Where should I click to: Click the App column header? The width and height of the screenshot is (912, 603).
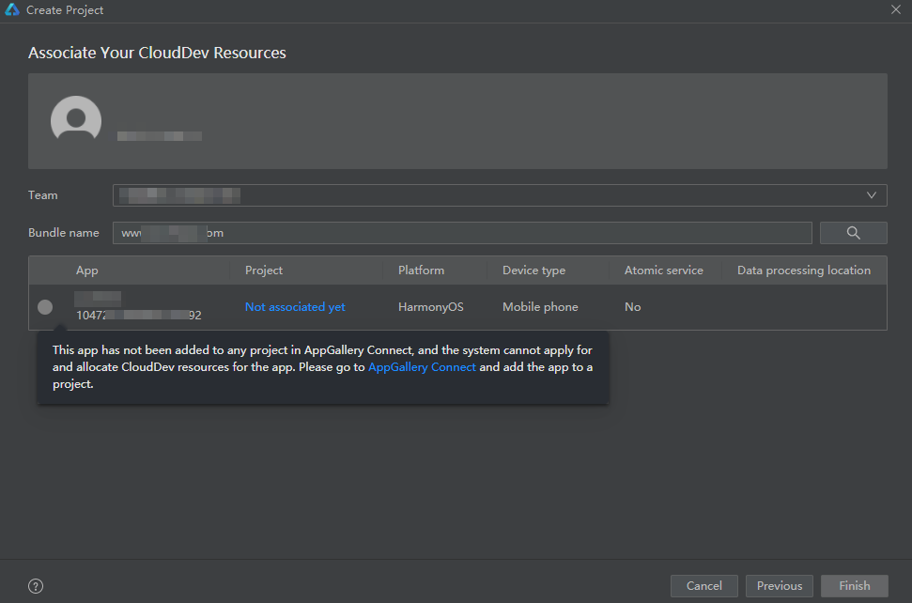(86, 271)
